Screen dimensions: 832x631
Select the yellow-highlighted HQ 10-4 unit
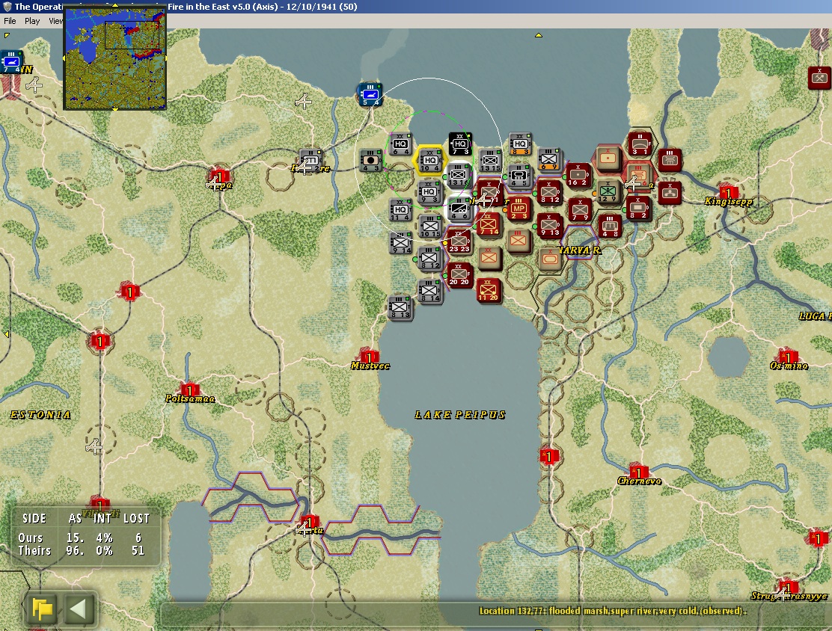click(x=430, y=161)
